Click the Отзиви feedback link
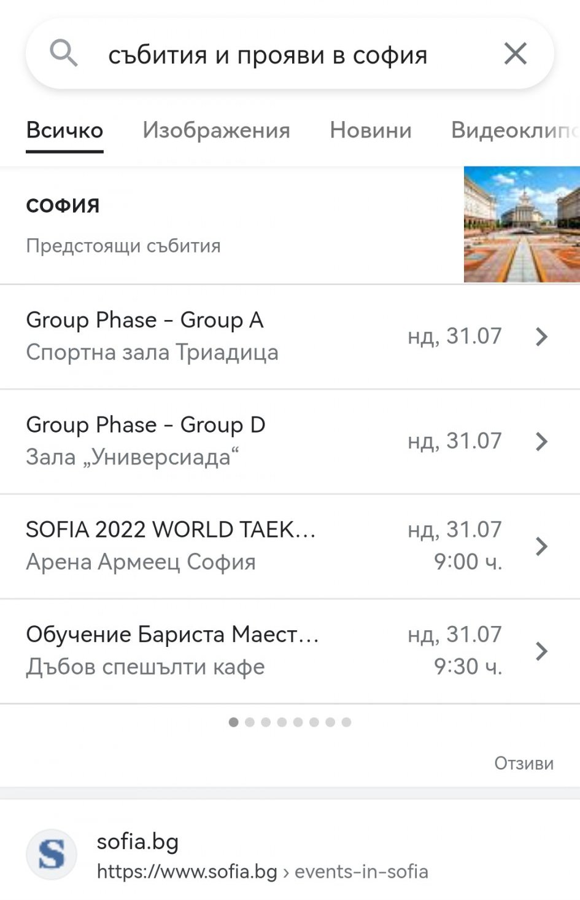 pos(524,763)
